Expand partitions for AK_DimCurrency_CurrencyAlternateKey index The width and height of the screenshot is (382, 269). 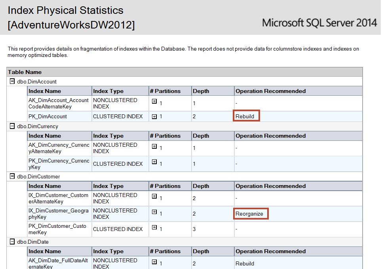tap(154, 146)
